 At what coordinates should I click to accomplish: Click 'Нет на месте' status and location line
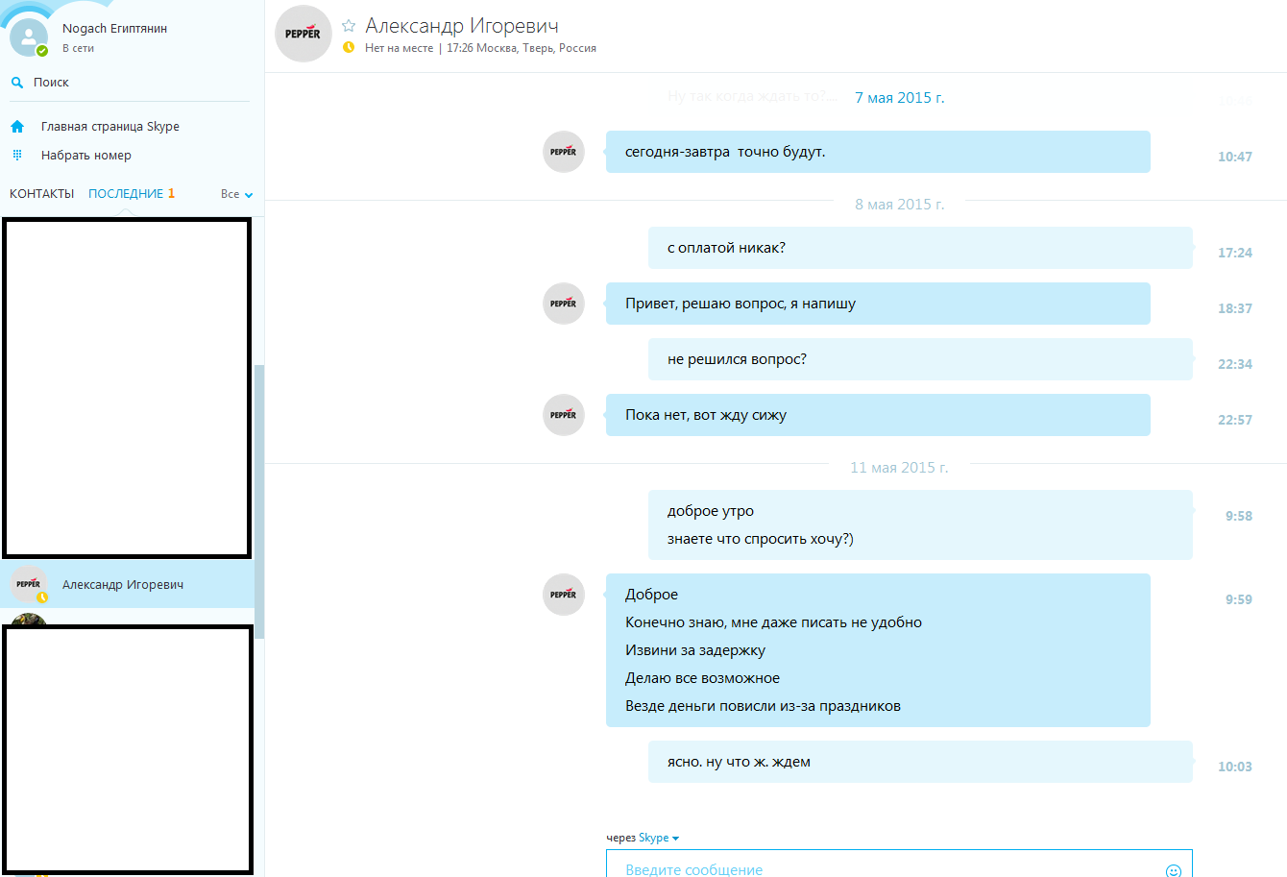[x=480, y=48]
